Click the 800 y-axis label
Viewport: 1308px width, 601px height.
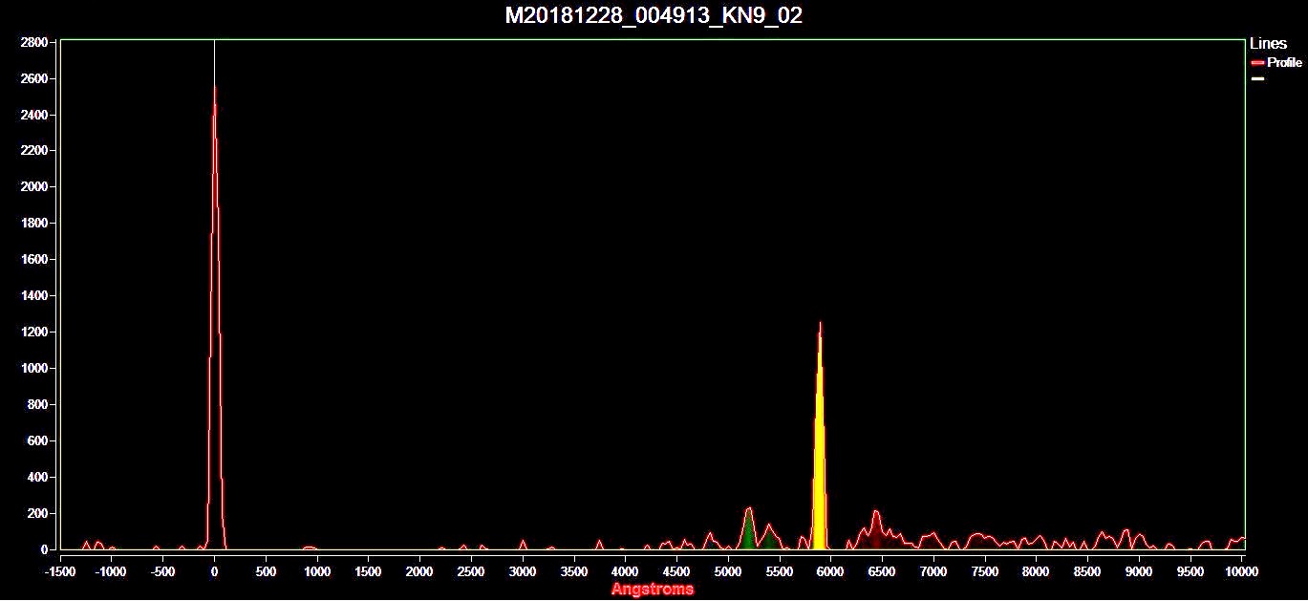tap(38, 405)
